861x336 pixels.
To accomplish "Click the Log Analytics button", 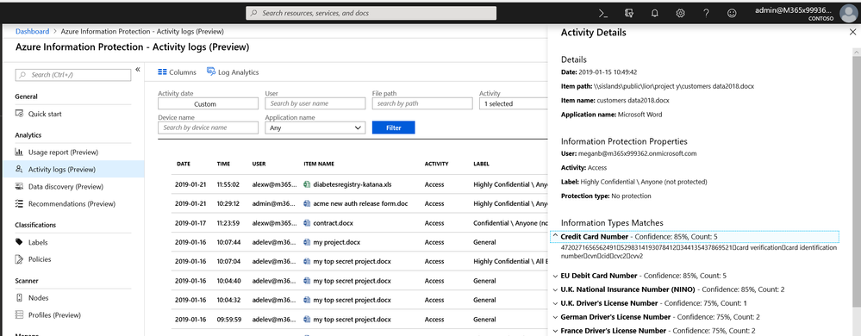I will 233,72.
